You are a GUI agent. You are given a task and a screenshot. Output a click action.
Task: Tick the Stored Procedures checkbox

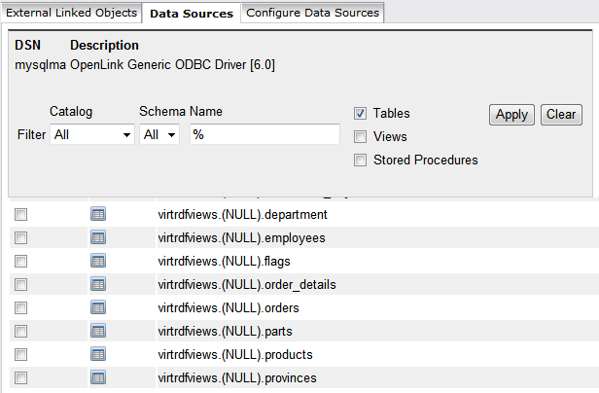pyautogui.click(x=360, y=160)
